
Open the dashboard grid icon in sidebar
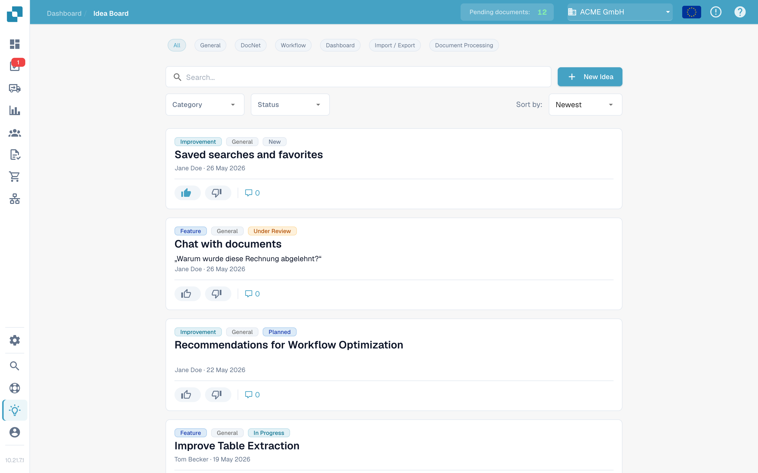(15, 44)
